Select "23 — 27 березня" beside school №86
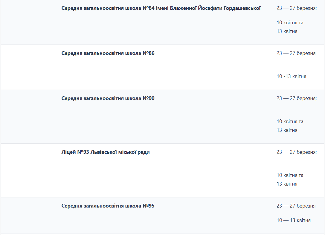The width and height of the screenshot is (325, 235). (296, 53)
